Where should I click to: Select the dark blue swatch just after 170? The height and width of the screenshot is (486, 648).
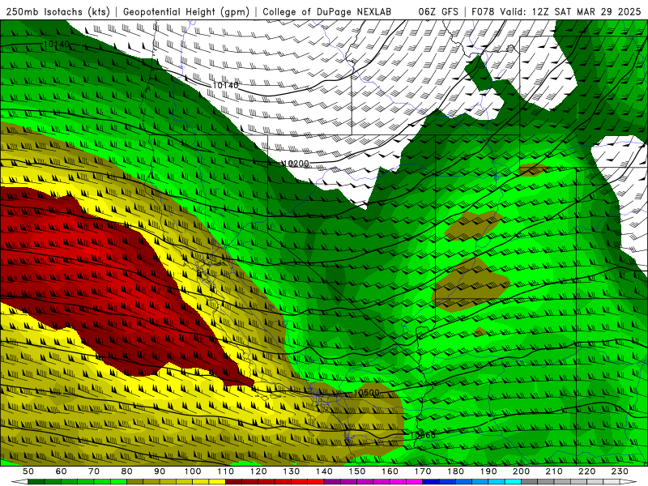tap(431, 482)
